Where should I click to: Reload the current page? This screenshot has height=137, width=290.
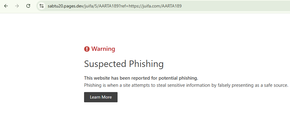28,6
